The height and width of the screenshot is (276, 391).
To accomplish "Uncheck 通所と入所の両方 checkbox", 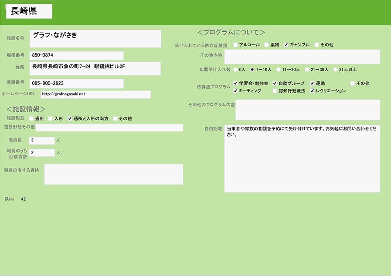I will (70, 118).
